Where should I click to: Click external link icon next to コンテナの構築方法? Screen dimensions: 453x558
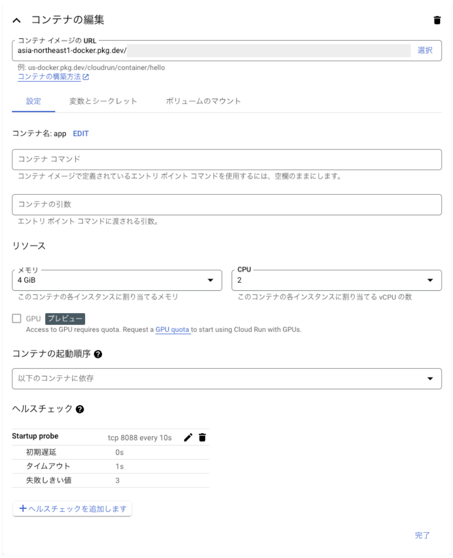click(x=86, y=77)
